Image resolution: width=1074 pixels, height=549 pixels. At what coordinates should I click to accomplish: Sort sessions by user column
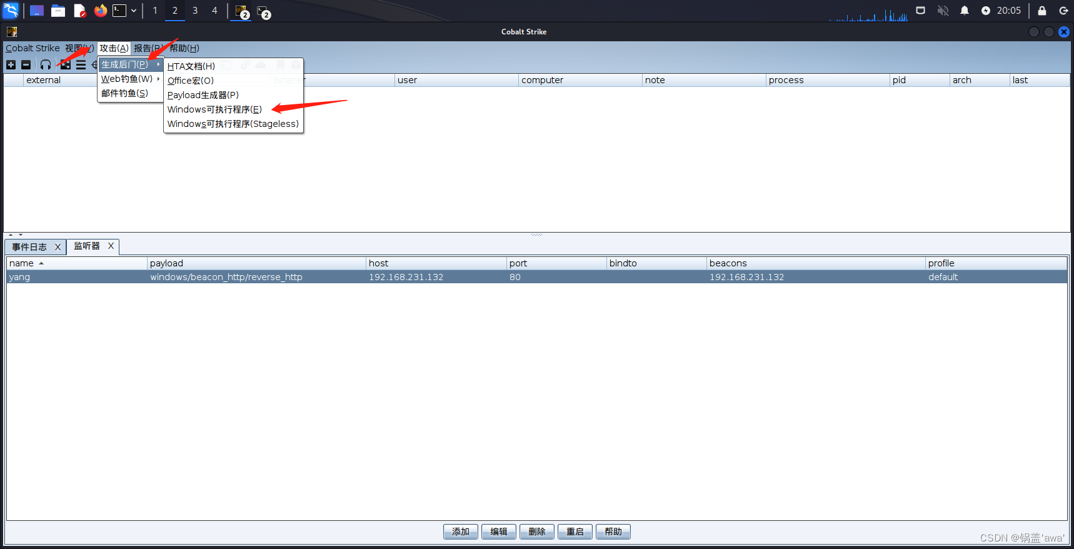pos(456,80)
